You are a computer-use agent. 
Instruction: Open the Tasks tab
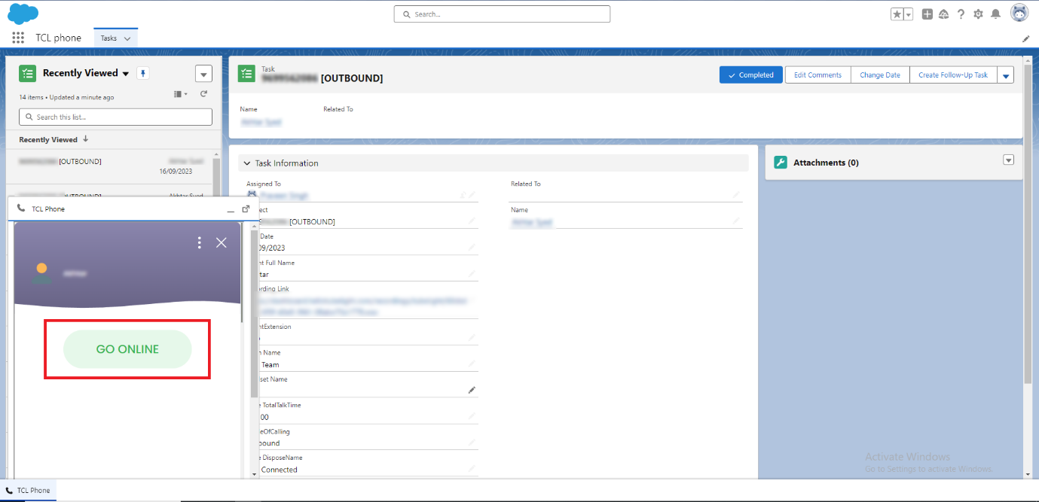[109, 38]
